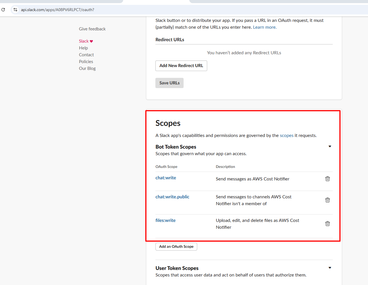Open the scopes documentation link

click(x=287, y=136)
